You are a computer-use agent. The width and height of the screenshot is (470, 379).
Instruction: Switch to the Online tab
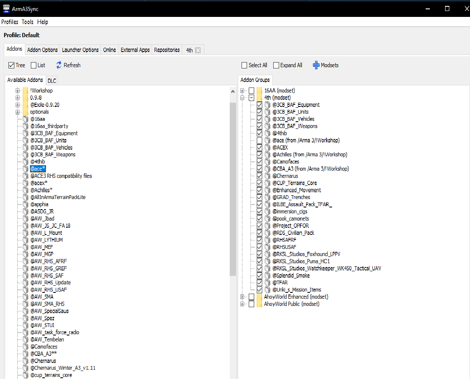109,50
